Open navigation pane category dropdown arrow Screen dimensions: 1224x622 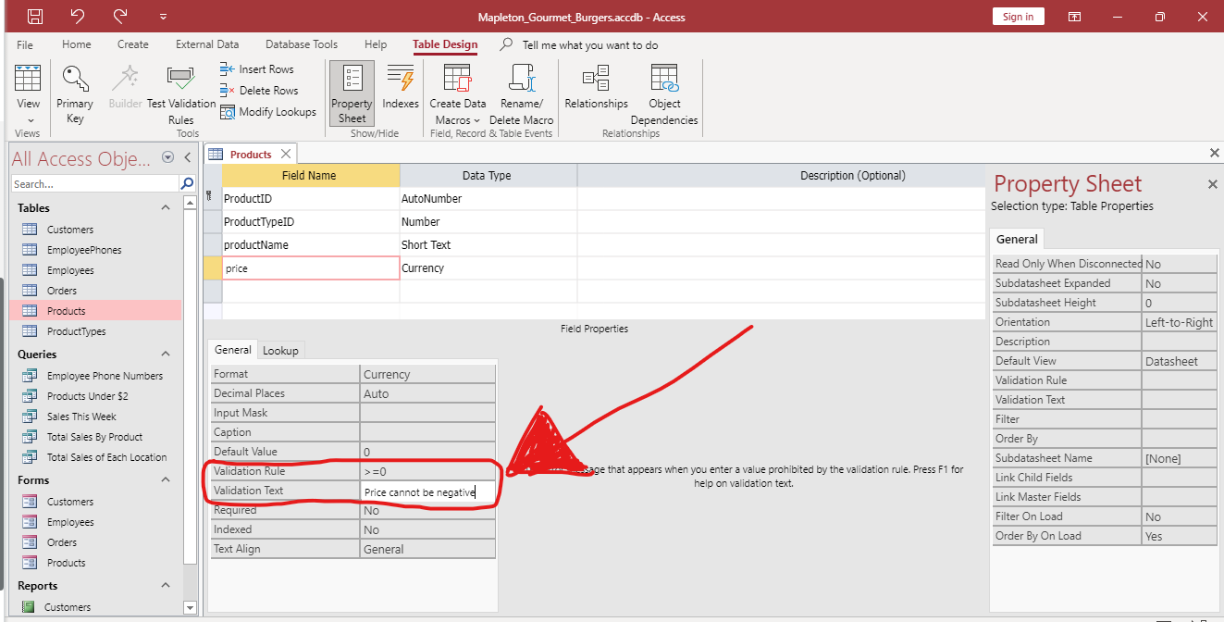pyautogui.click(x=167, y=158)
